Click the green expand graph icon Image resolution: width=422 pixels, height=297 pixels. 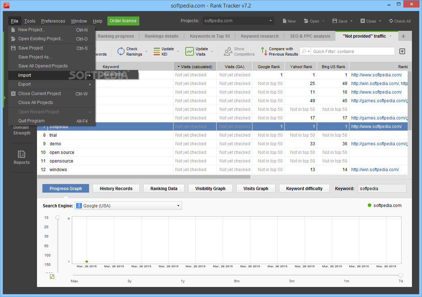[x=52, y=277]
